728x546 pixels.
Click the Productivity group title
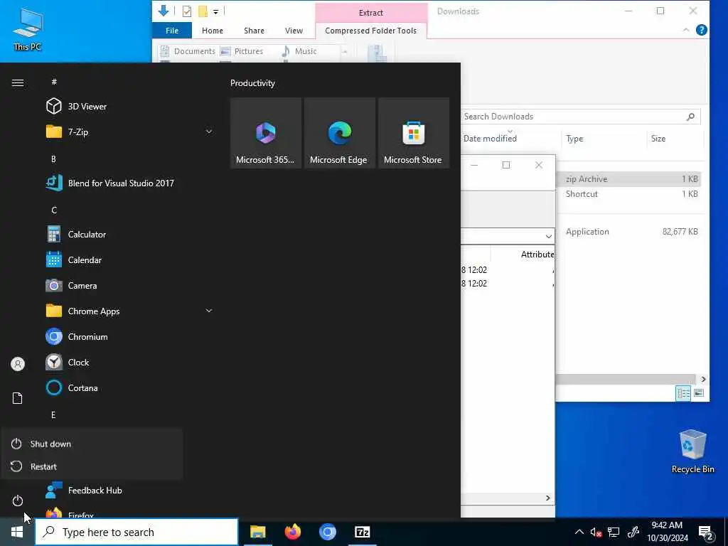[x=252, y=83]
